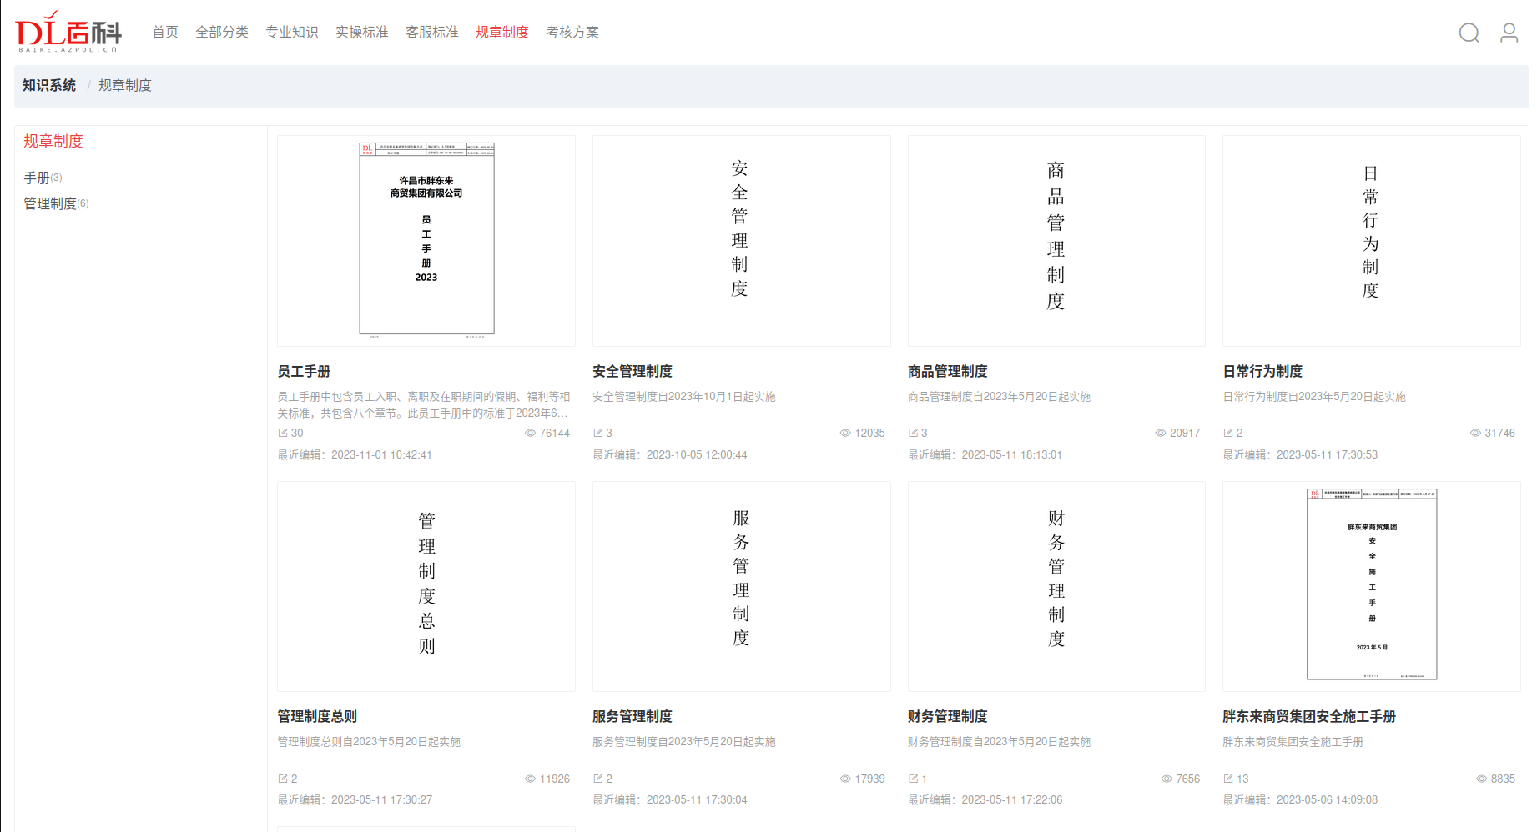Open the 服务管理制度 title link
The width and height of the screenshot is (1537, 832).
(x=632, y=716)
